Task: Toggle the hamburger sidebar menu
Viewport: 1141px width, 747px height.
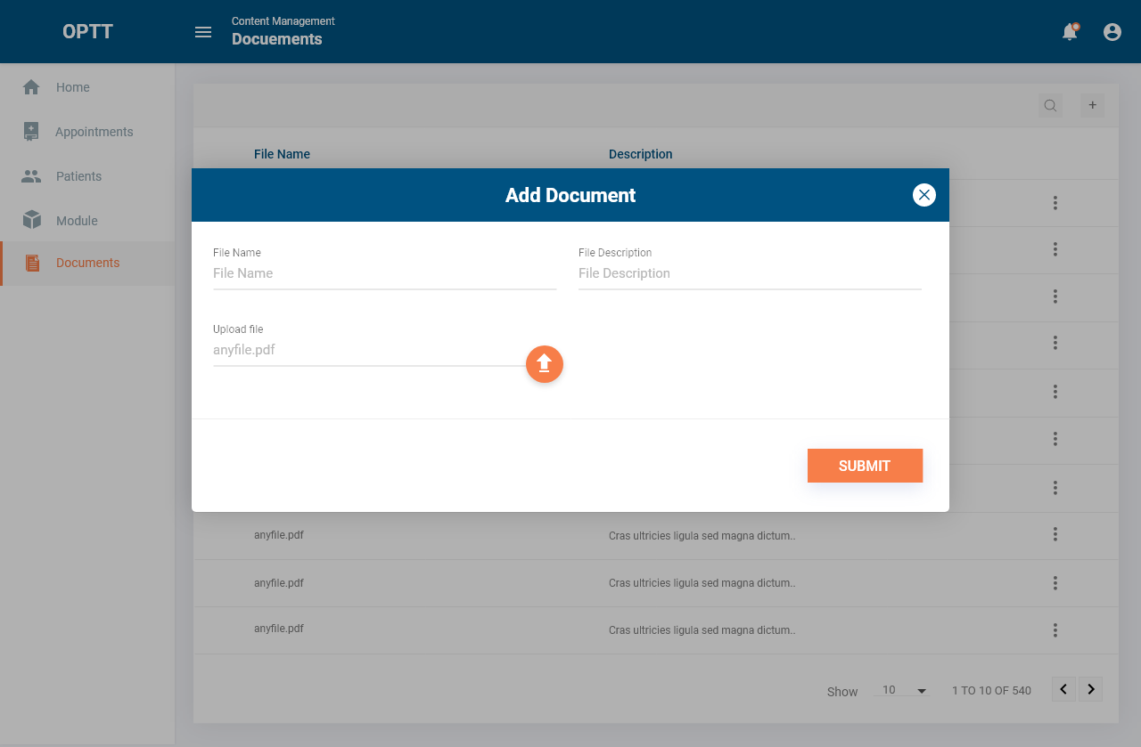Action: 203,32
